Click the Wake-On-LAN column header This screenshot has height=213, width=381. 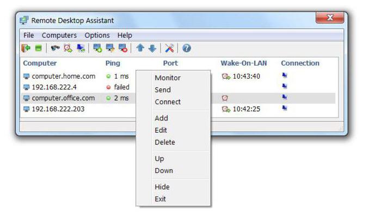(244, 63)
